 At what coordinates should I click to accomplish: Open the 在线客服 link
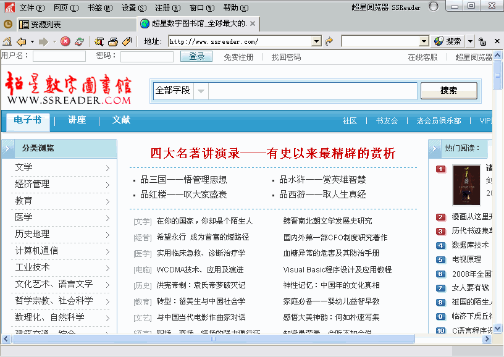(422, 57)
